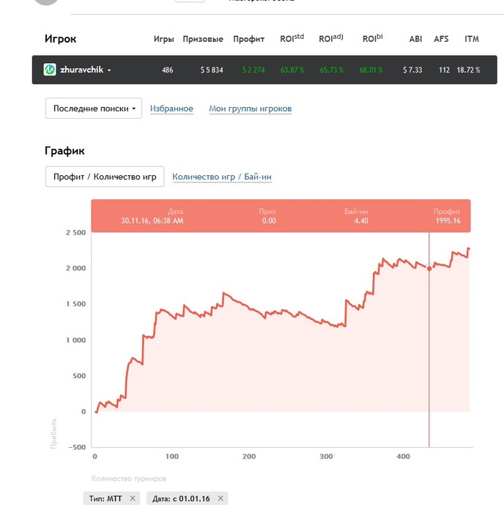
Task: Click the zhuravchik player avatar icon
Action: [50, 70]
